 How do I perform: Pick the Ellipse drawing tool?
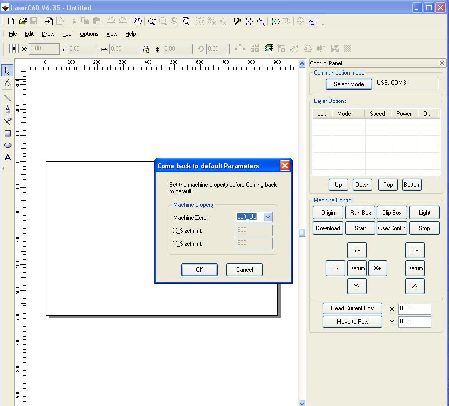click(7, 145)
